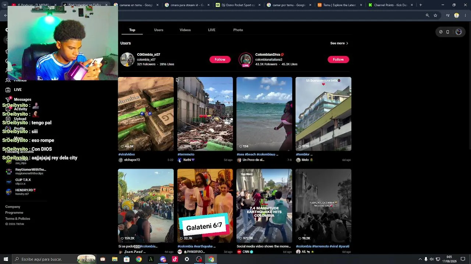Open the TikTok app from taskbar
471x264 pixels.
coord(175,259)
